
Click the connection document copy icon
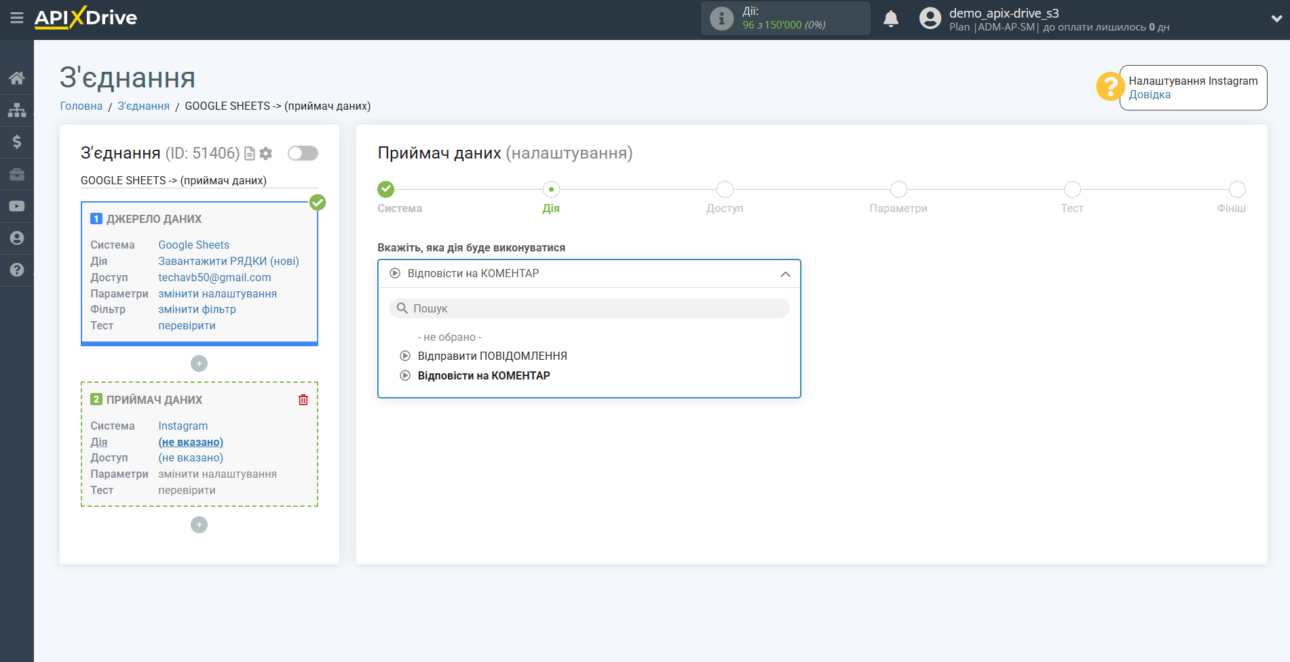250,154
